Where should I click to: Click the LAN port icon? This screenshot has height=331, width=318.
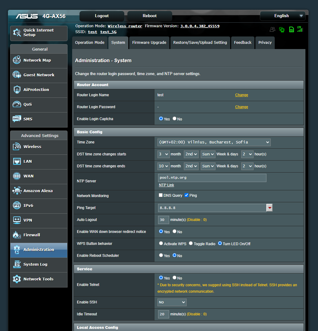coord(17,161)
